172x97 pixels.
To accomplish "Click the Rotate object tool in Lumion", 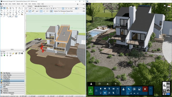I will 134,89.
